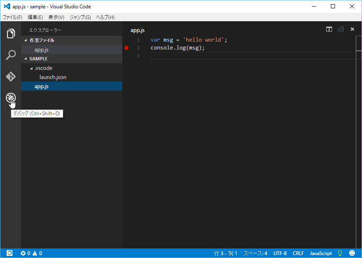Collapse the 作業ファイル section
Screen dimensions: 362x258
pyautogui.click(x=42, y=40)
